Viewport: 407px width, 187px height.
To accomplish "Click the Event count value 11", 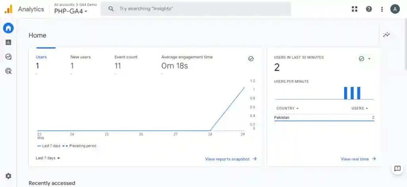I will pyautogui.click(x=118, y=66).
